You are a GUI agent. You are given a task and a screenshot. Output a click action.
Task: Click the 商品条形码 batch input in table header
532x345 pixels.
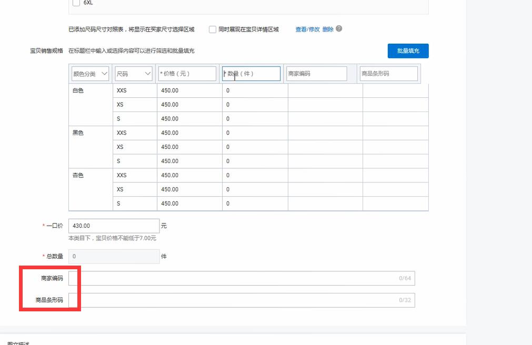click(x=388, y=74)
